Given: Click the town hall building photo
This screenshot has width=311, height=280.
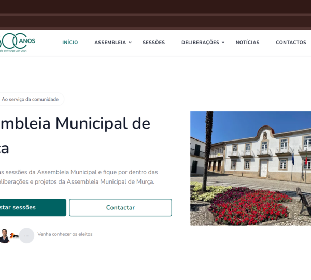Looking at the screenshot, I should (250, 168).
